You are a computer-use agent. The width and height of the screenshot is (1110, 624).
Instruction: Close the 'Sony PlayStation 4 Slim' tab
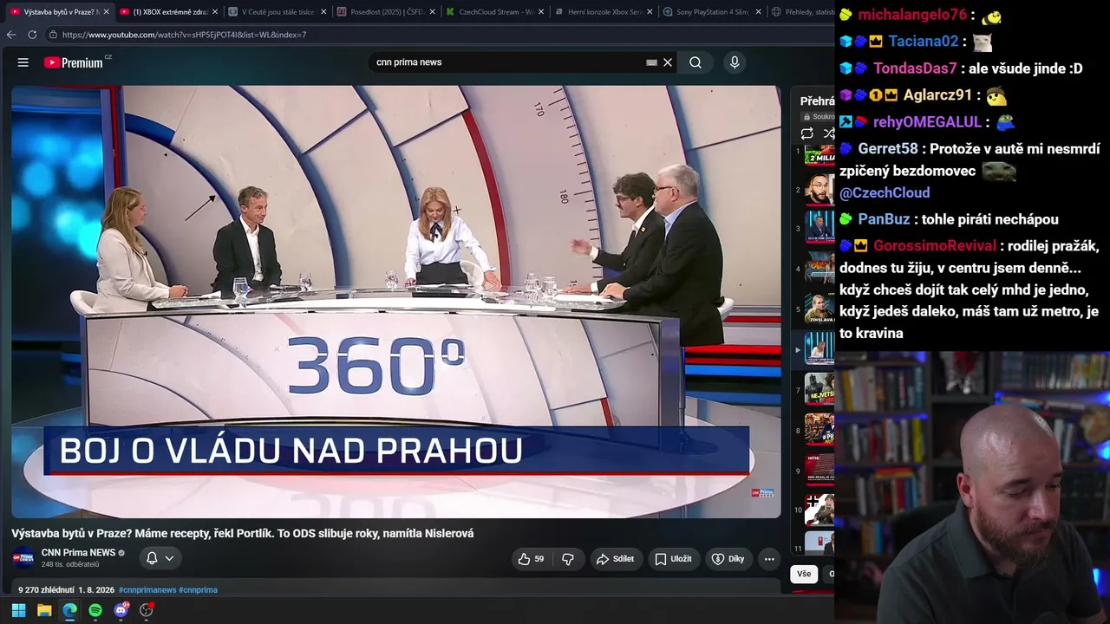(758, 12)
